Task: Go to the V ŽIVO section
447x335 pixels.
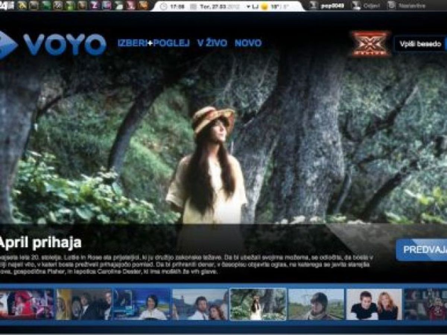Action: coord(212,43)
